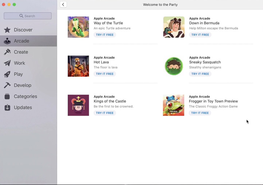Open the Kings of the Castle title
The image size is (263, 185).
tap(110, 102)
